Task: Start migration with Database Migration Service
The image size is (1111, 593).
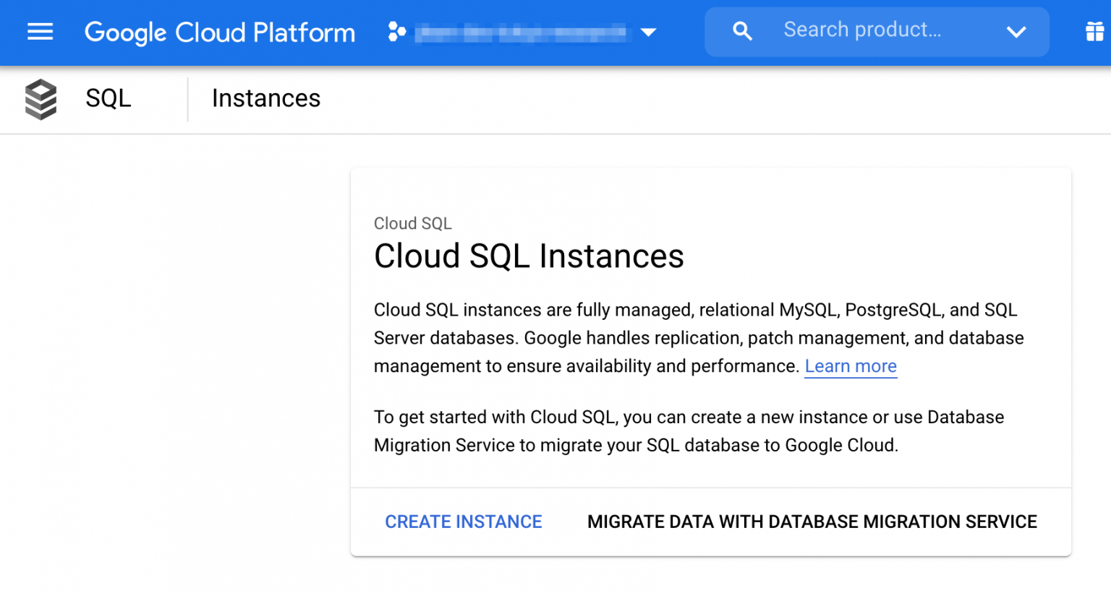Action: click(812, 521)
